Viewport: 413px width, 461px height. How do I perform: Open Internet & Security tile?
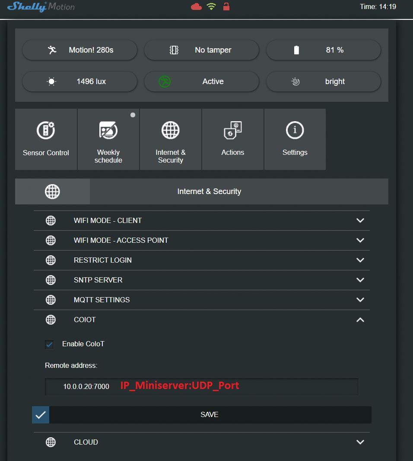coord(171,139)
